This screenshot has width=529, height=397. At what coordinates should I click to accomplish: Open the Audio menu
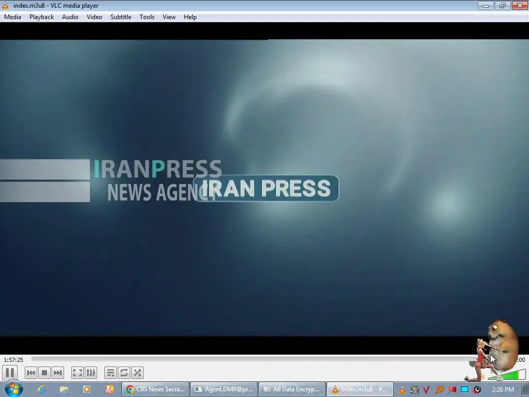(x=70, y=17)
